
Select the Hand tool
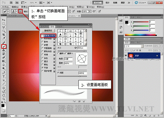[x=4, y=95]
